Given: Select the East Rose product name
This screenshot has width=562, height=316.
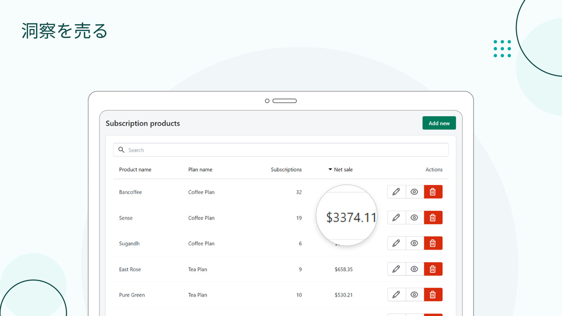Looking at the screenshot, I should pos(130,269).
